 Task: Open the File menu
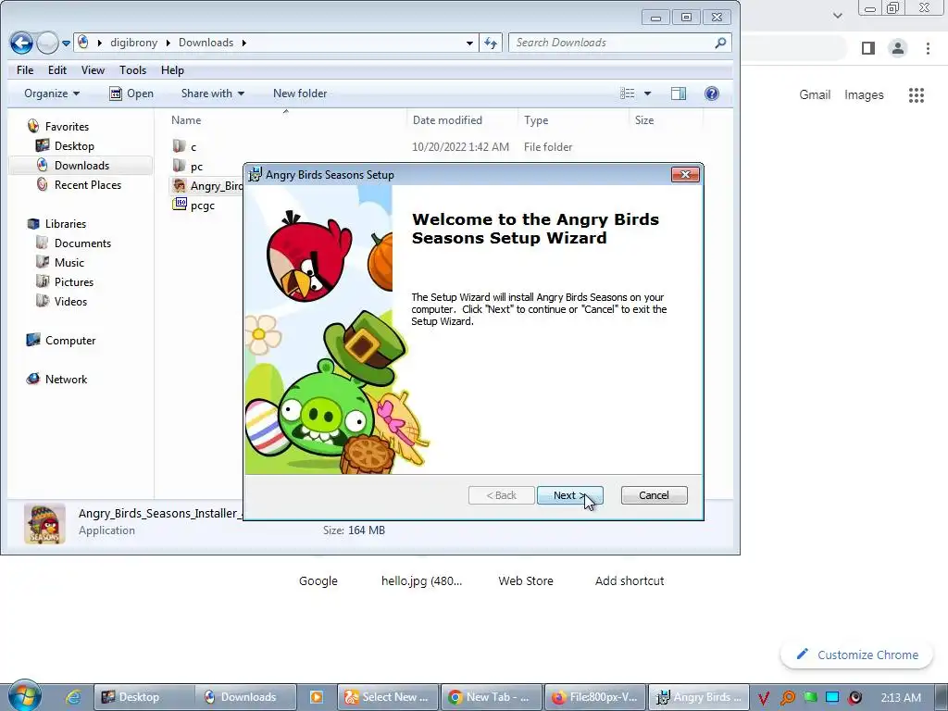25,70
